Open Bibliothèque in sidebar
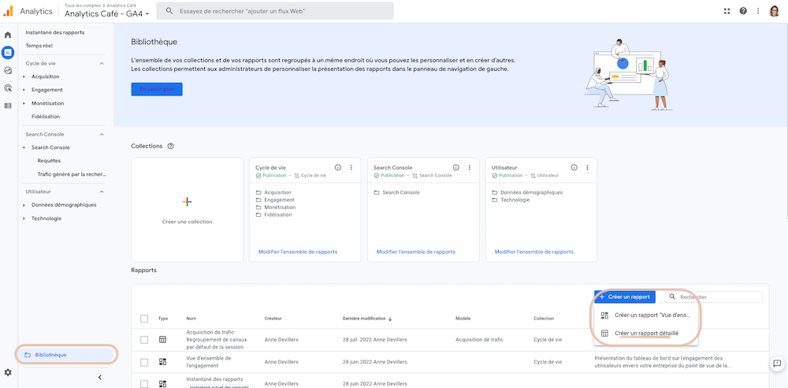 [67, 355]
